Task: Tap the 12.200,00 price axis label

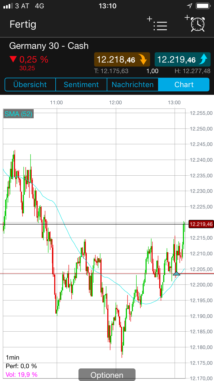Action: point(201,285)
